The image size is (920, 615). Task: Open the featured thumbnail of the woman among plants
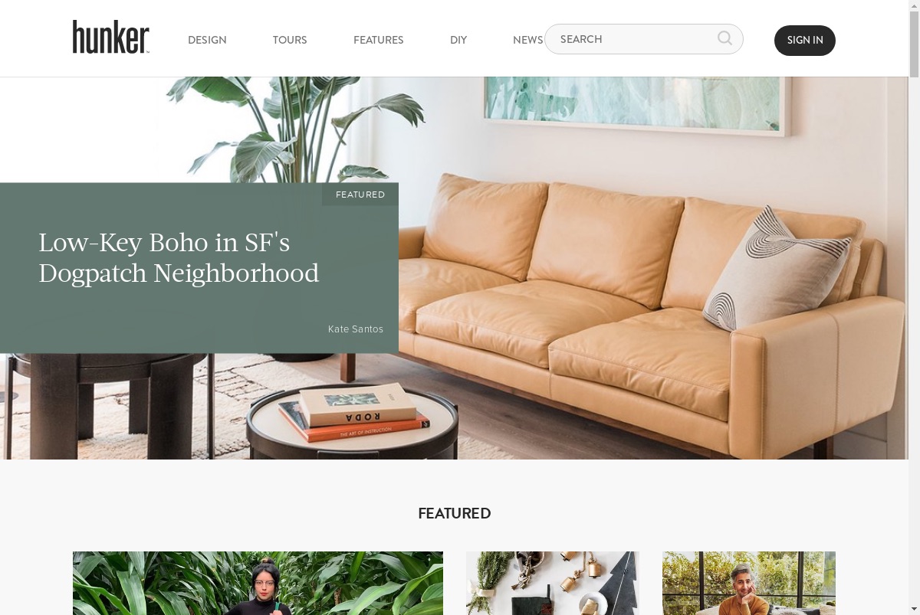258,583
